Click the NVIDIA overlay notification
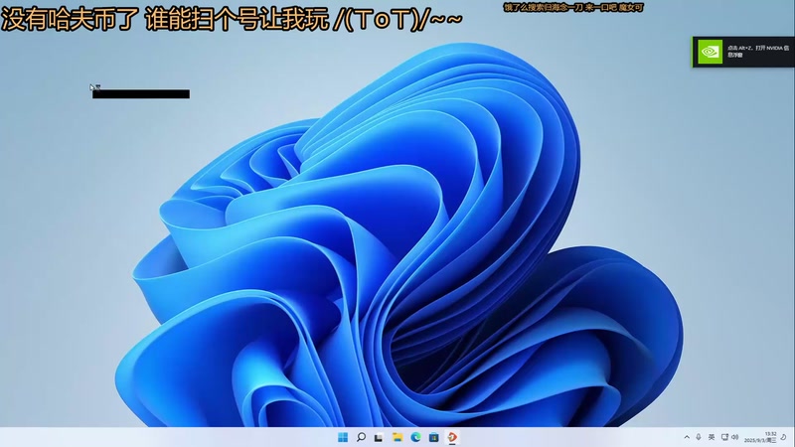Screen dimensions: 795x447 coord(742,52)
